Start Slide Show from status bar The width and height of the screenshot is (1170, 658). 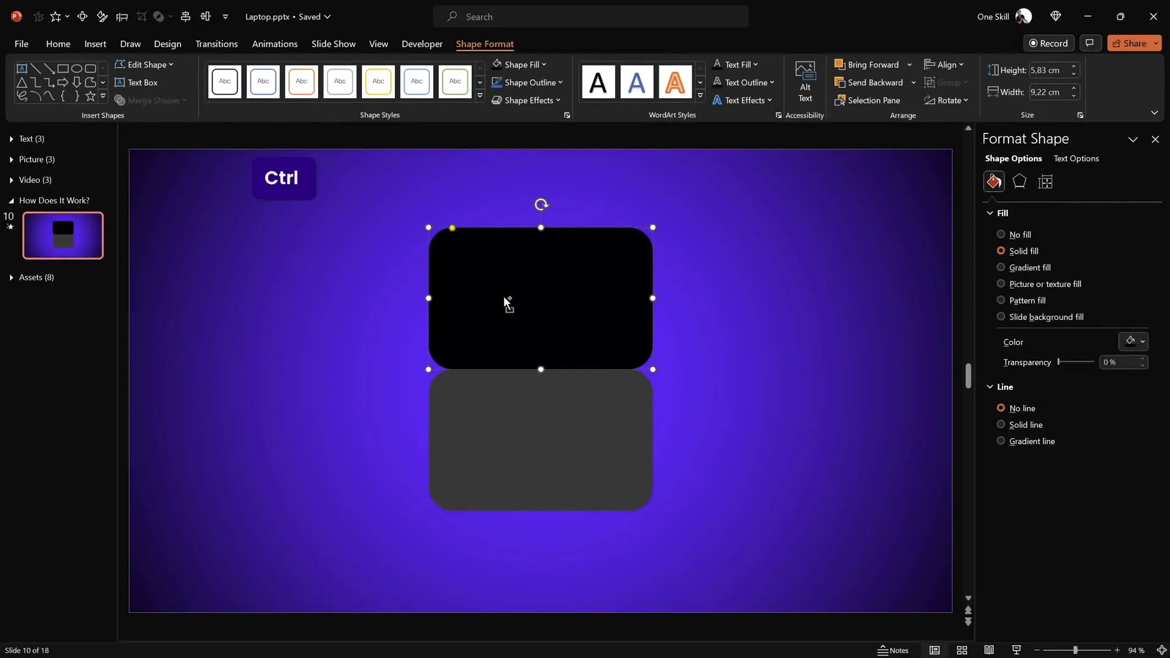1016,650
